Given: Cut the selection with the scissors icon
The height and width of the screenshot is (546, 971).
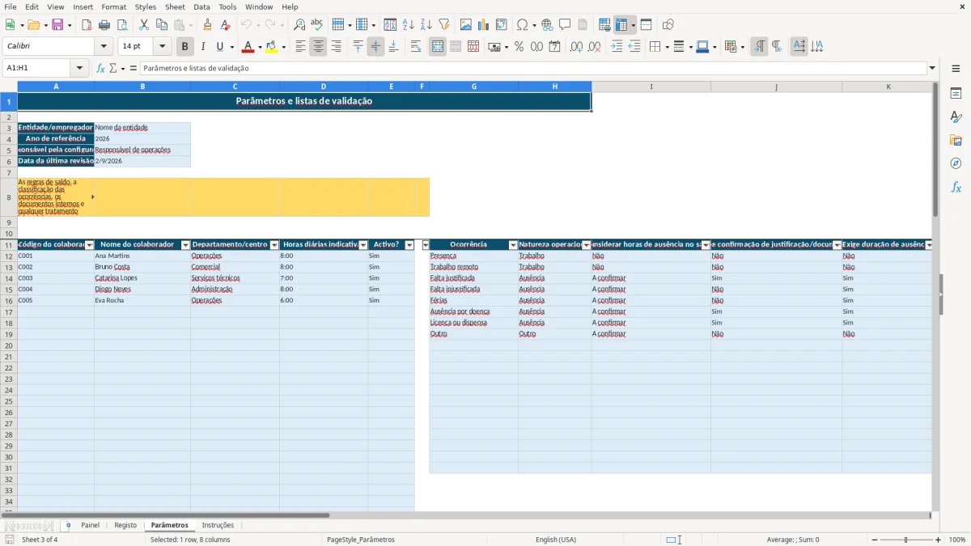Looking at the screenshot, I should click(144, 25).
